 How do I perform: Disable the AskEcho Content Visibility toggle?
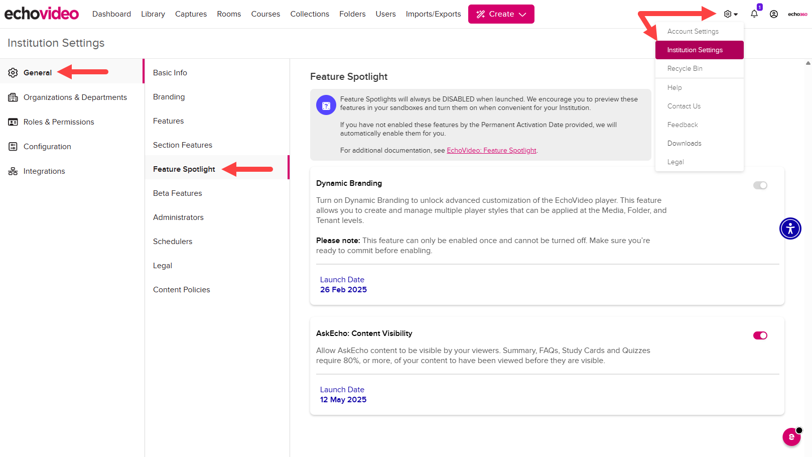pyautogui.click(x=760, y=335)
